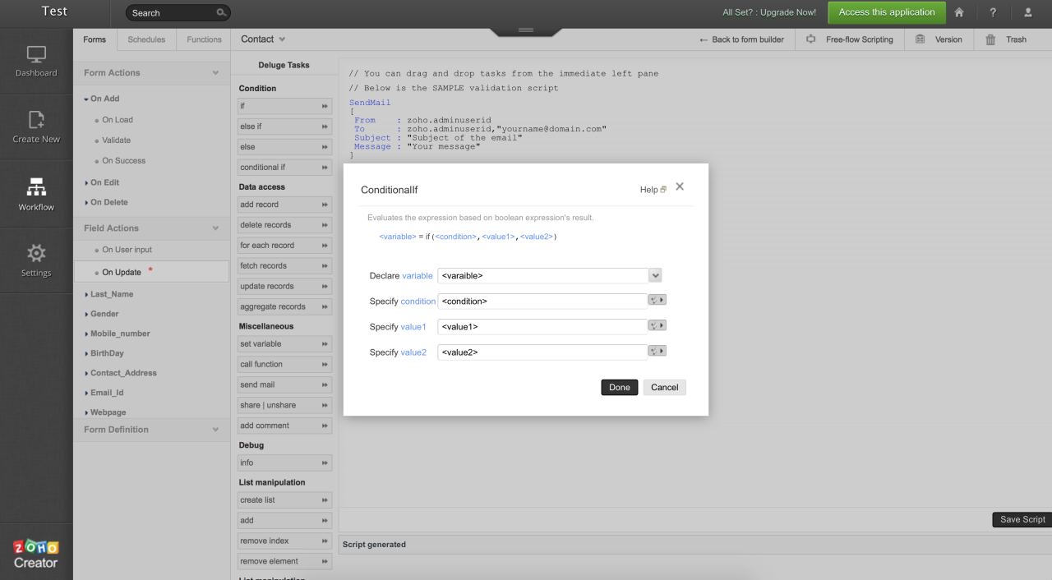Click inside the condition input field

click(542, 301)
